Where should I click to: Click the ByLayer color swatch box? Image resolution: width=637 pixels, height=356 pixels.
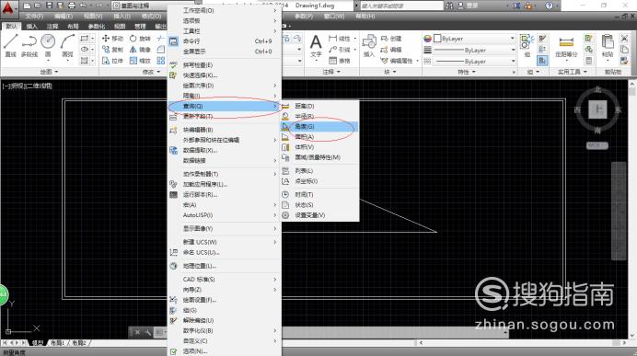(437, 39)
